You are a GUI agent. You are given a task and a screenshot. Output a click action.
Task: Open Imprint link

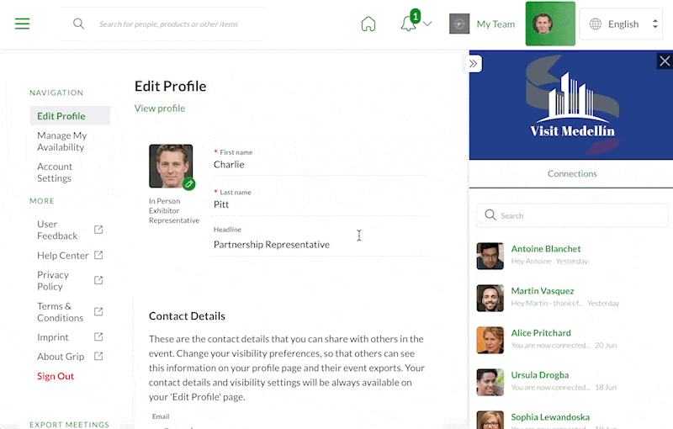(53, 337)
